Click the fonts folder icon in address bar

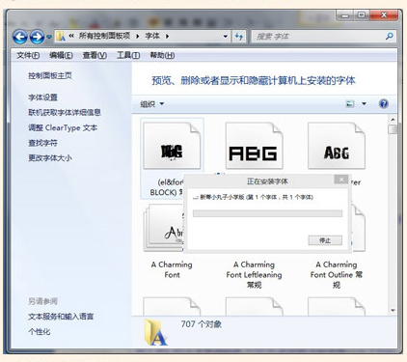pos(61,37)
